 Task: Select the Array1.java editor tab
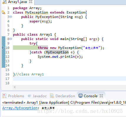[18, 2]
